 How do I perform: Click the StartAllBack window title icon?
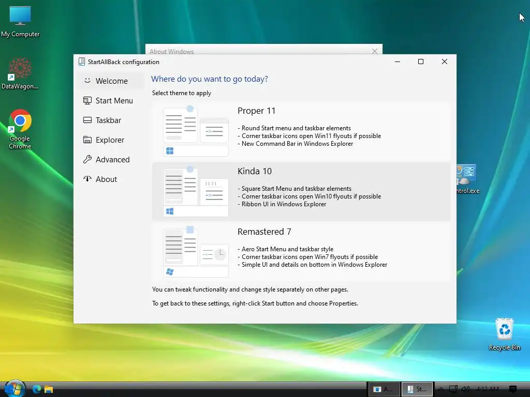[x=81, y=62]
